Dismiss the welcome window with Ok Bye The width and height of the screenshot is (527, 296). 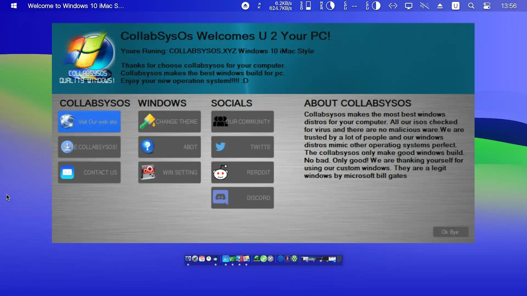[450, 232]
